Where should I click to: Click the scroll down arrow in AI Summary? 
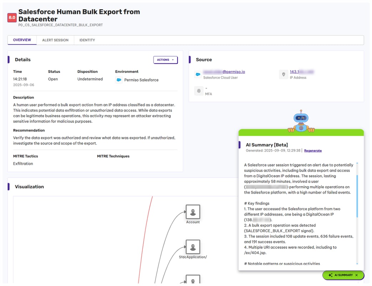coord(357,264)
